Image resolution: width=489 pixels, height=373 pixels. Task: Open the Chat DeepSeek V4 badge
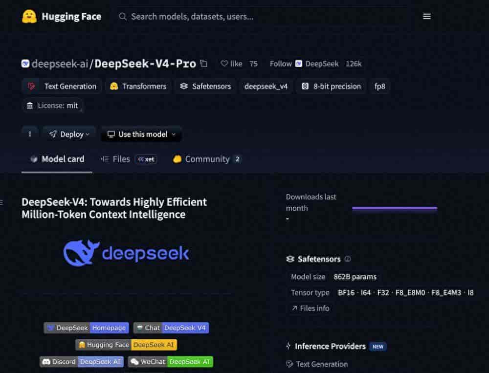171,328
